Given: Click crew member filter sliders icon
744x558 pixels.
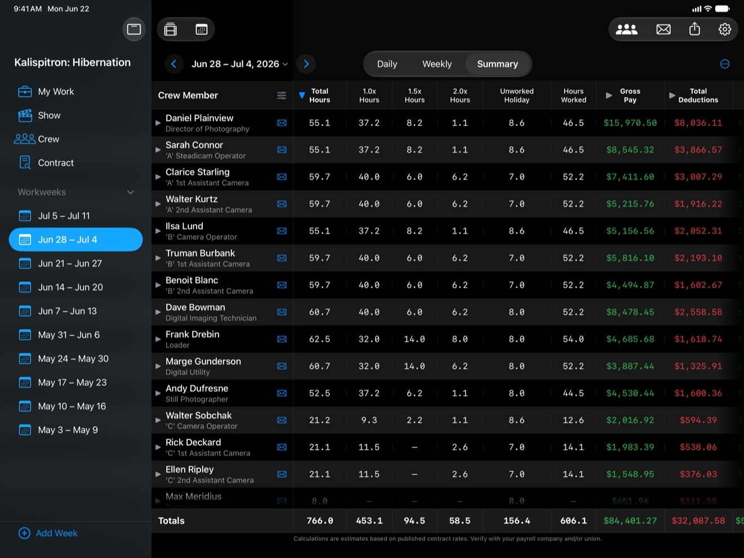Looking at the screenshot, I should point(282,96).
